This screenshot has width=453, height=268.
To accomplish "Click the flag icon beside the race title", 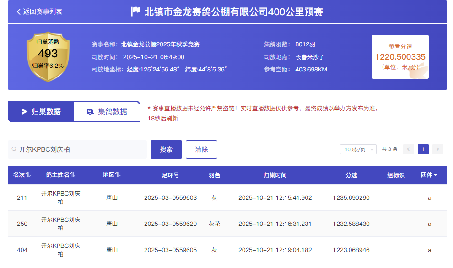I will click(136, 11).
